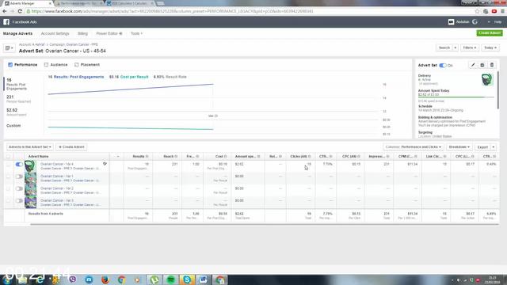Click the Ovarian Cancer - Var 1 advert thumbnail
Viewport: 507px width, 285px height.
coord(31,178)
